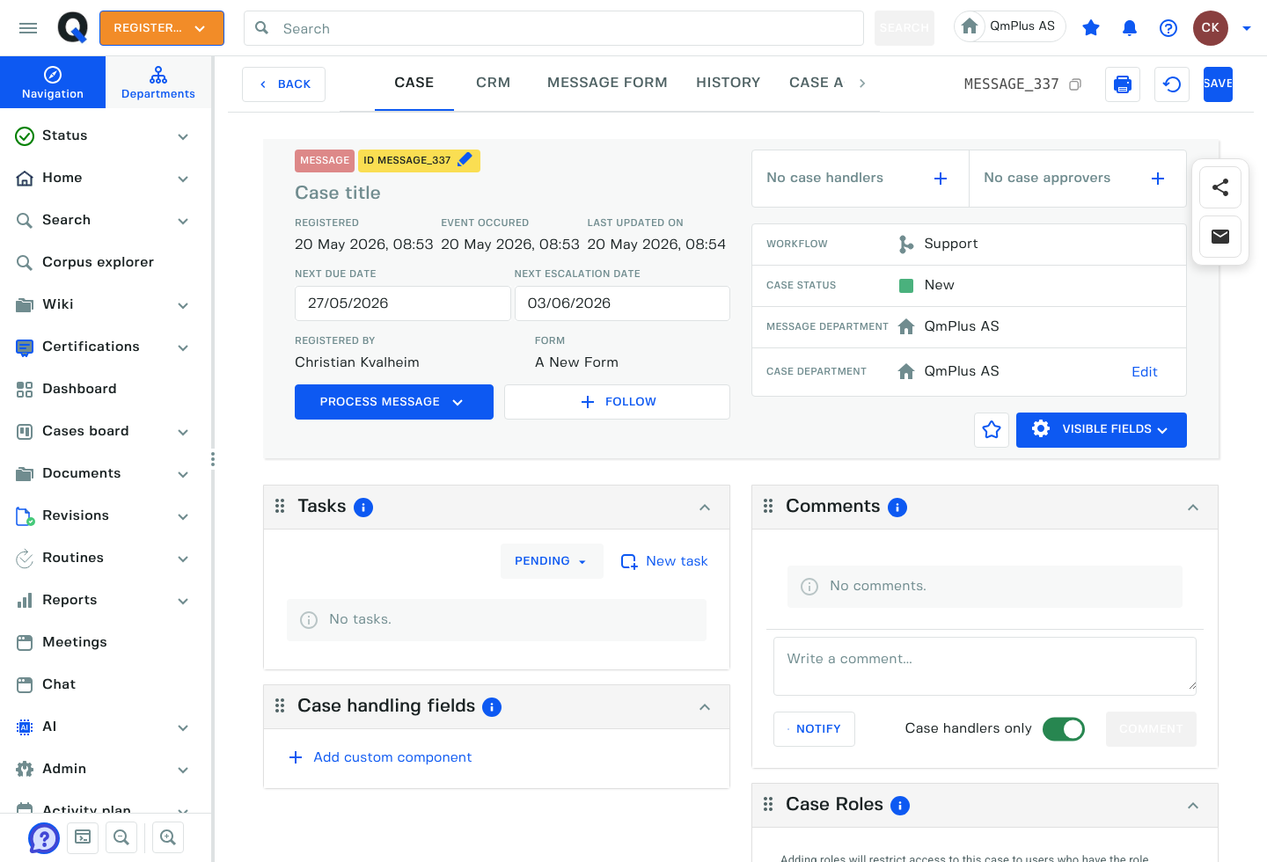Open the PENDING tasks filter dropdown
Viewport: 1267px width, 862px height.
(552, 561)
